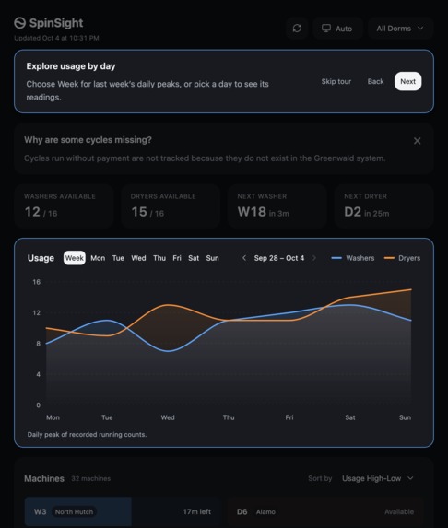Switch usage view to Wed
The image size is (448, 528).
tap(138, 258)
